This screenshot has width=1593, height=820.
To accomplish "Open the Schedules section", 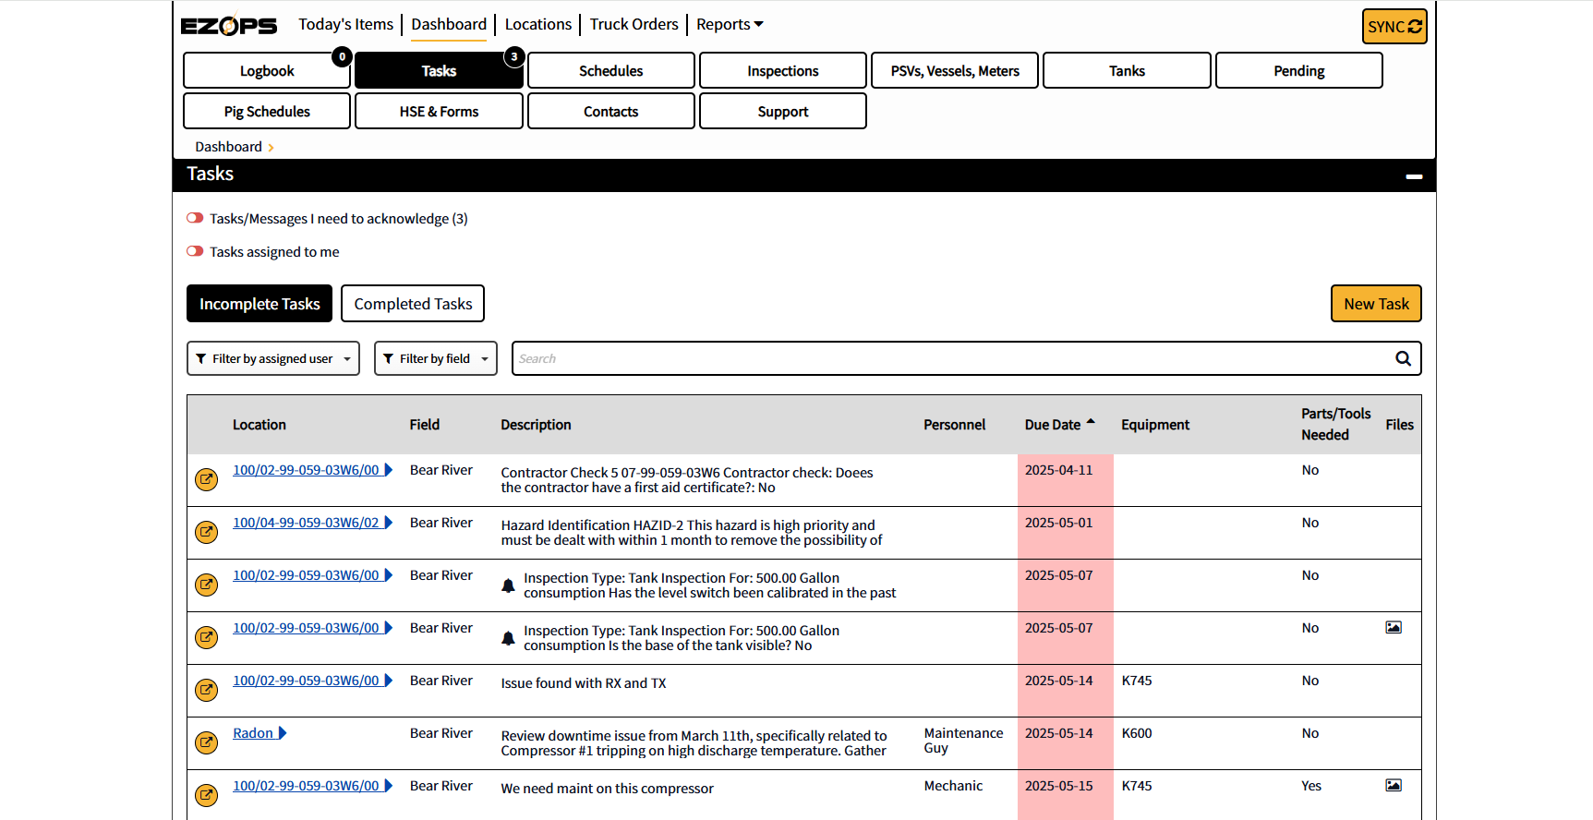I will point(611,71).
